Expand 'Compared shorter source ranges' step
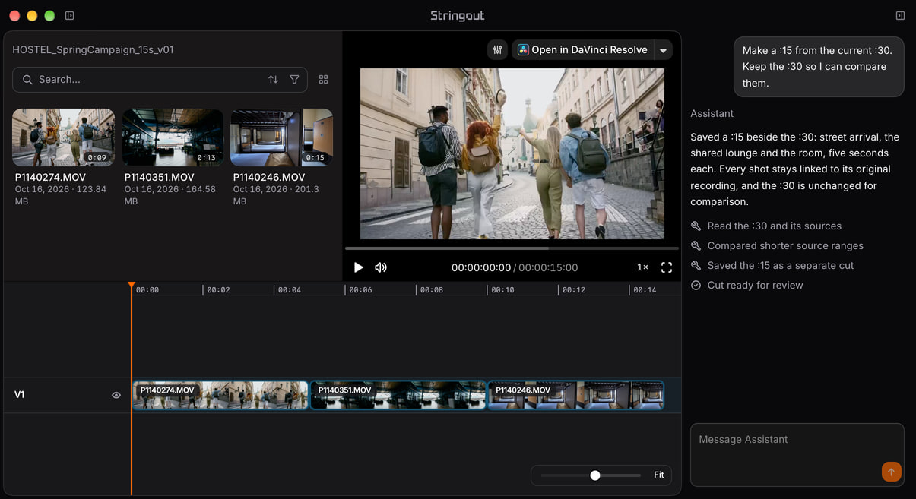The height and width of the screenshot is (499, 916). tap(777, 245)
